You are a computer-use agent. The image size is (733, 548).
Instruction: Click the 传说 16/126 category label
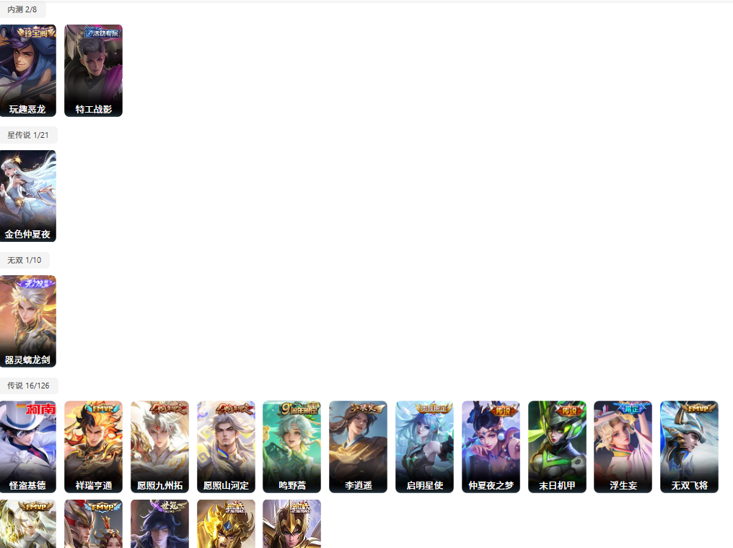[29, 386]
